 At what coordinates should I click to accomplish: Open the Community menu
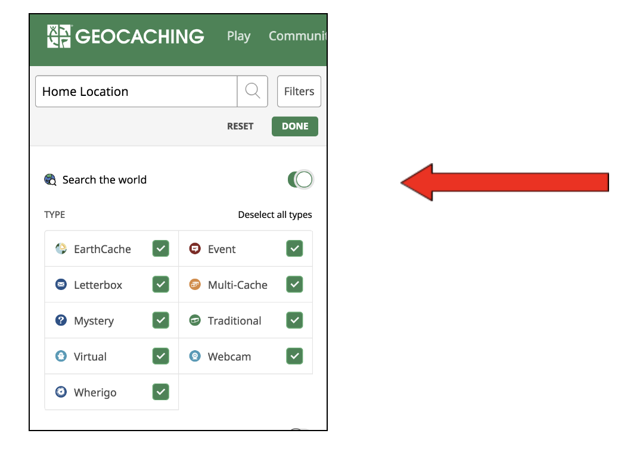click(297, 36)
